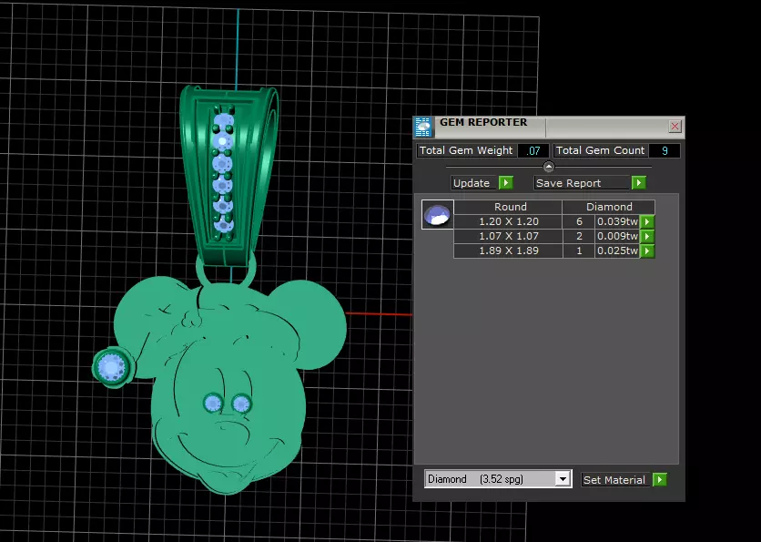The width and height of the screenshot is (761, 542).
Task: Select the large bezel gem on left ear
Action: click(x=113, y=367)
